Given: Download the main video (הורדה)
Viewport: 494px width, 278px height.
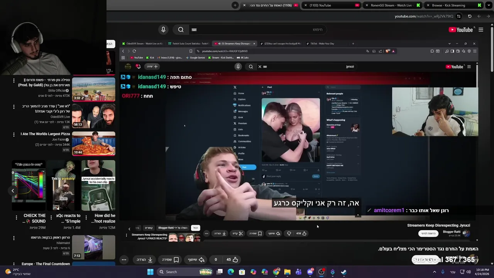Looking at the screenshot, I should pos(145,259).
